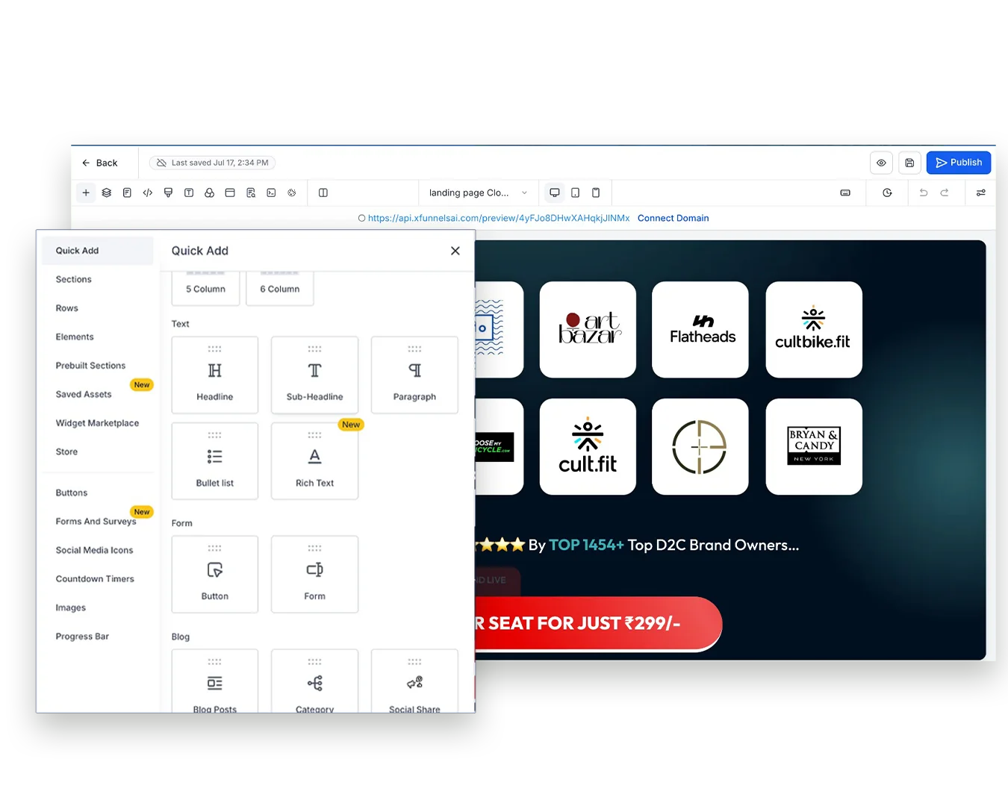Viewport: 1008px width, 806px height.
Task: Open the Store category
Action: [66, 452]
